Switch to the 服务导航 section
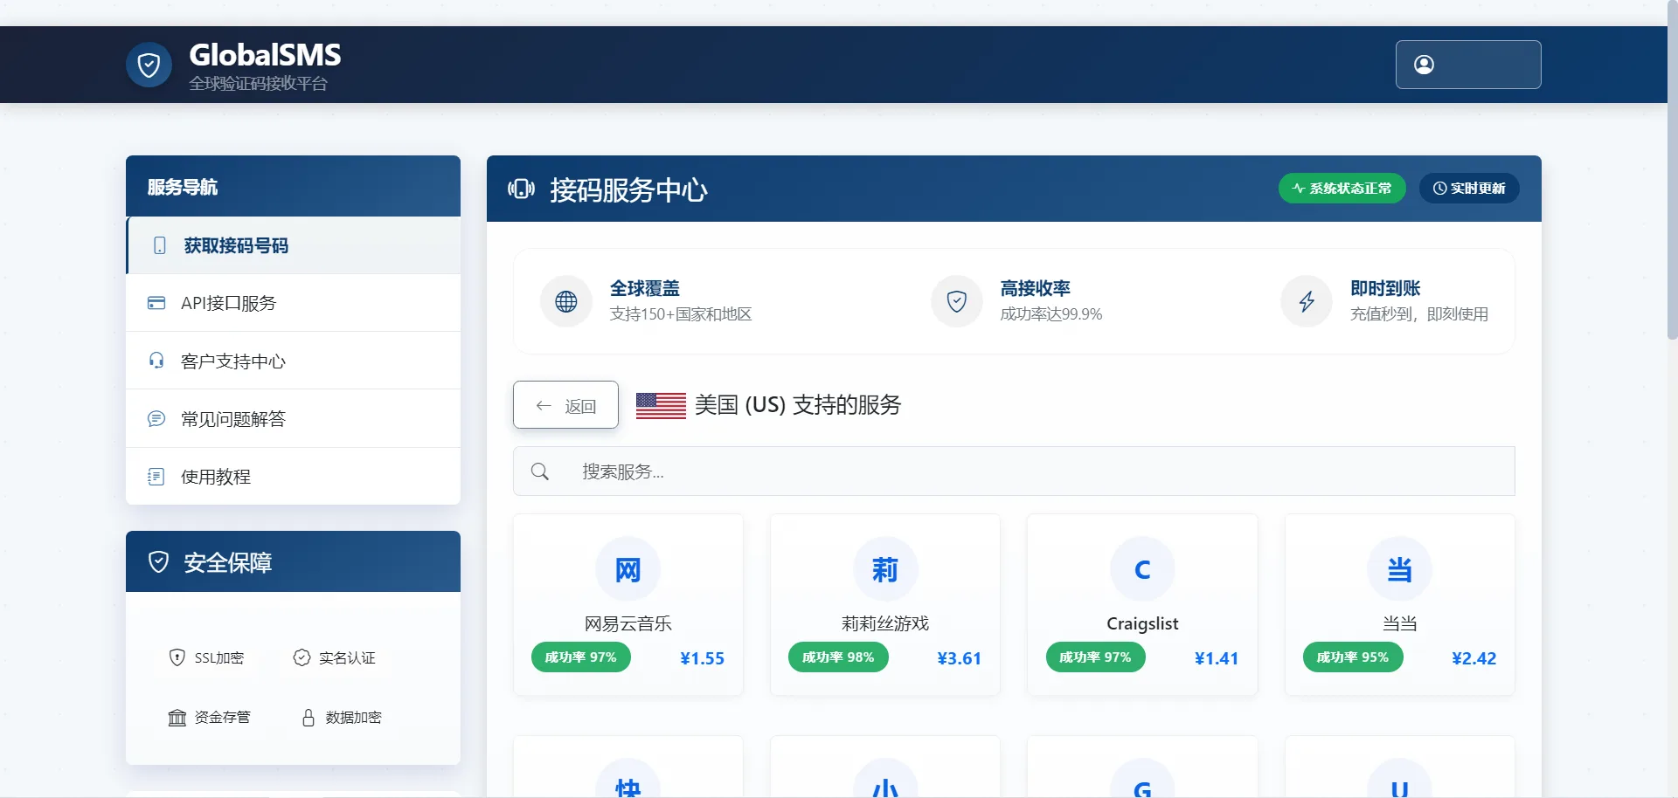The height and width of the screenshot is (798, 1678). click(183, 187)
